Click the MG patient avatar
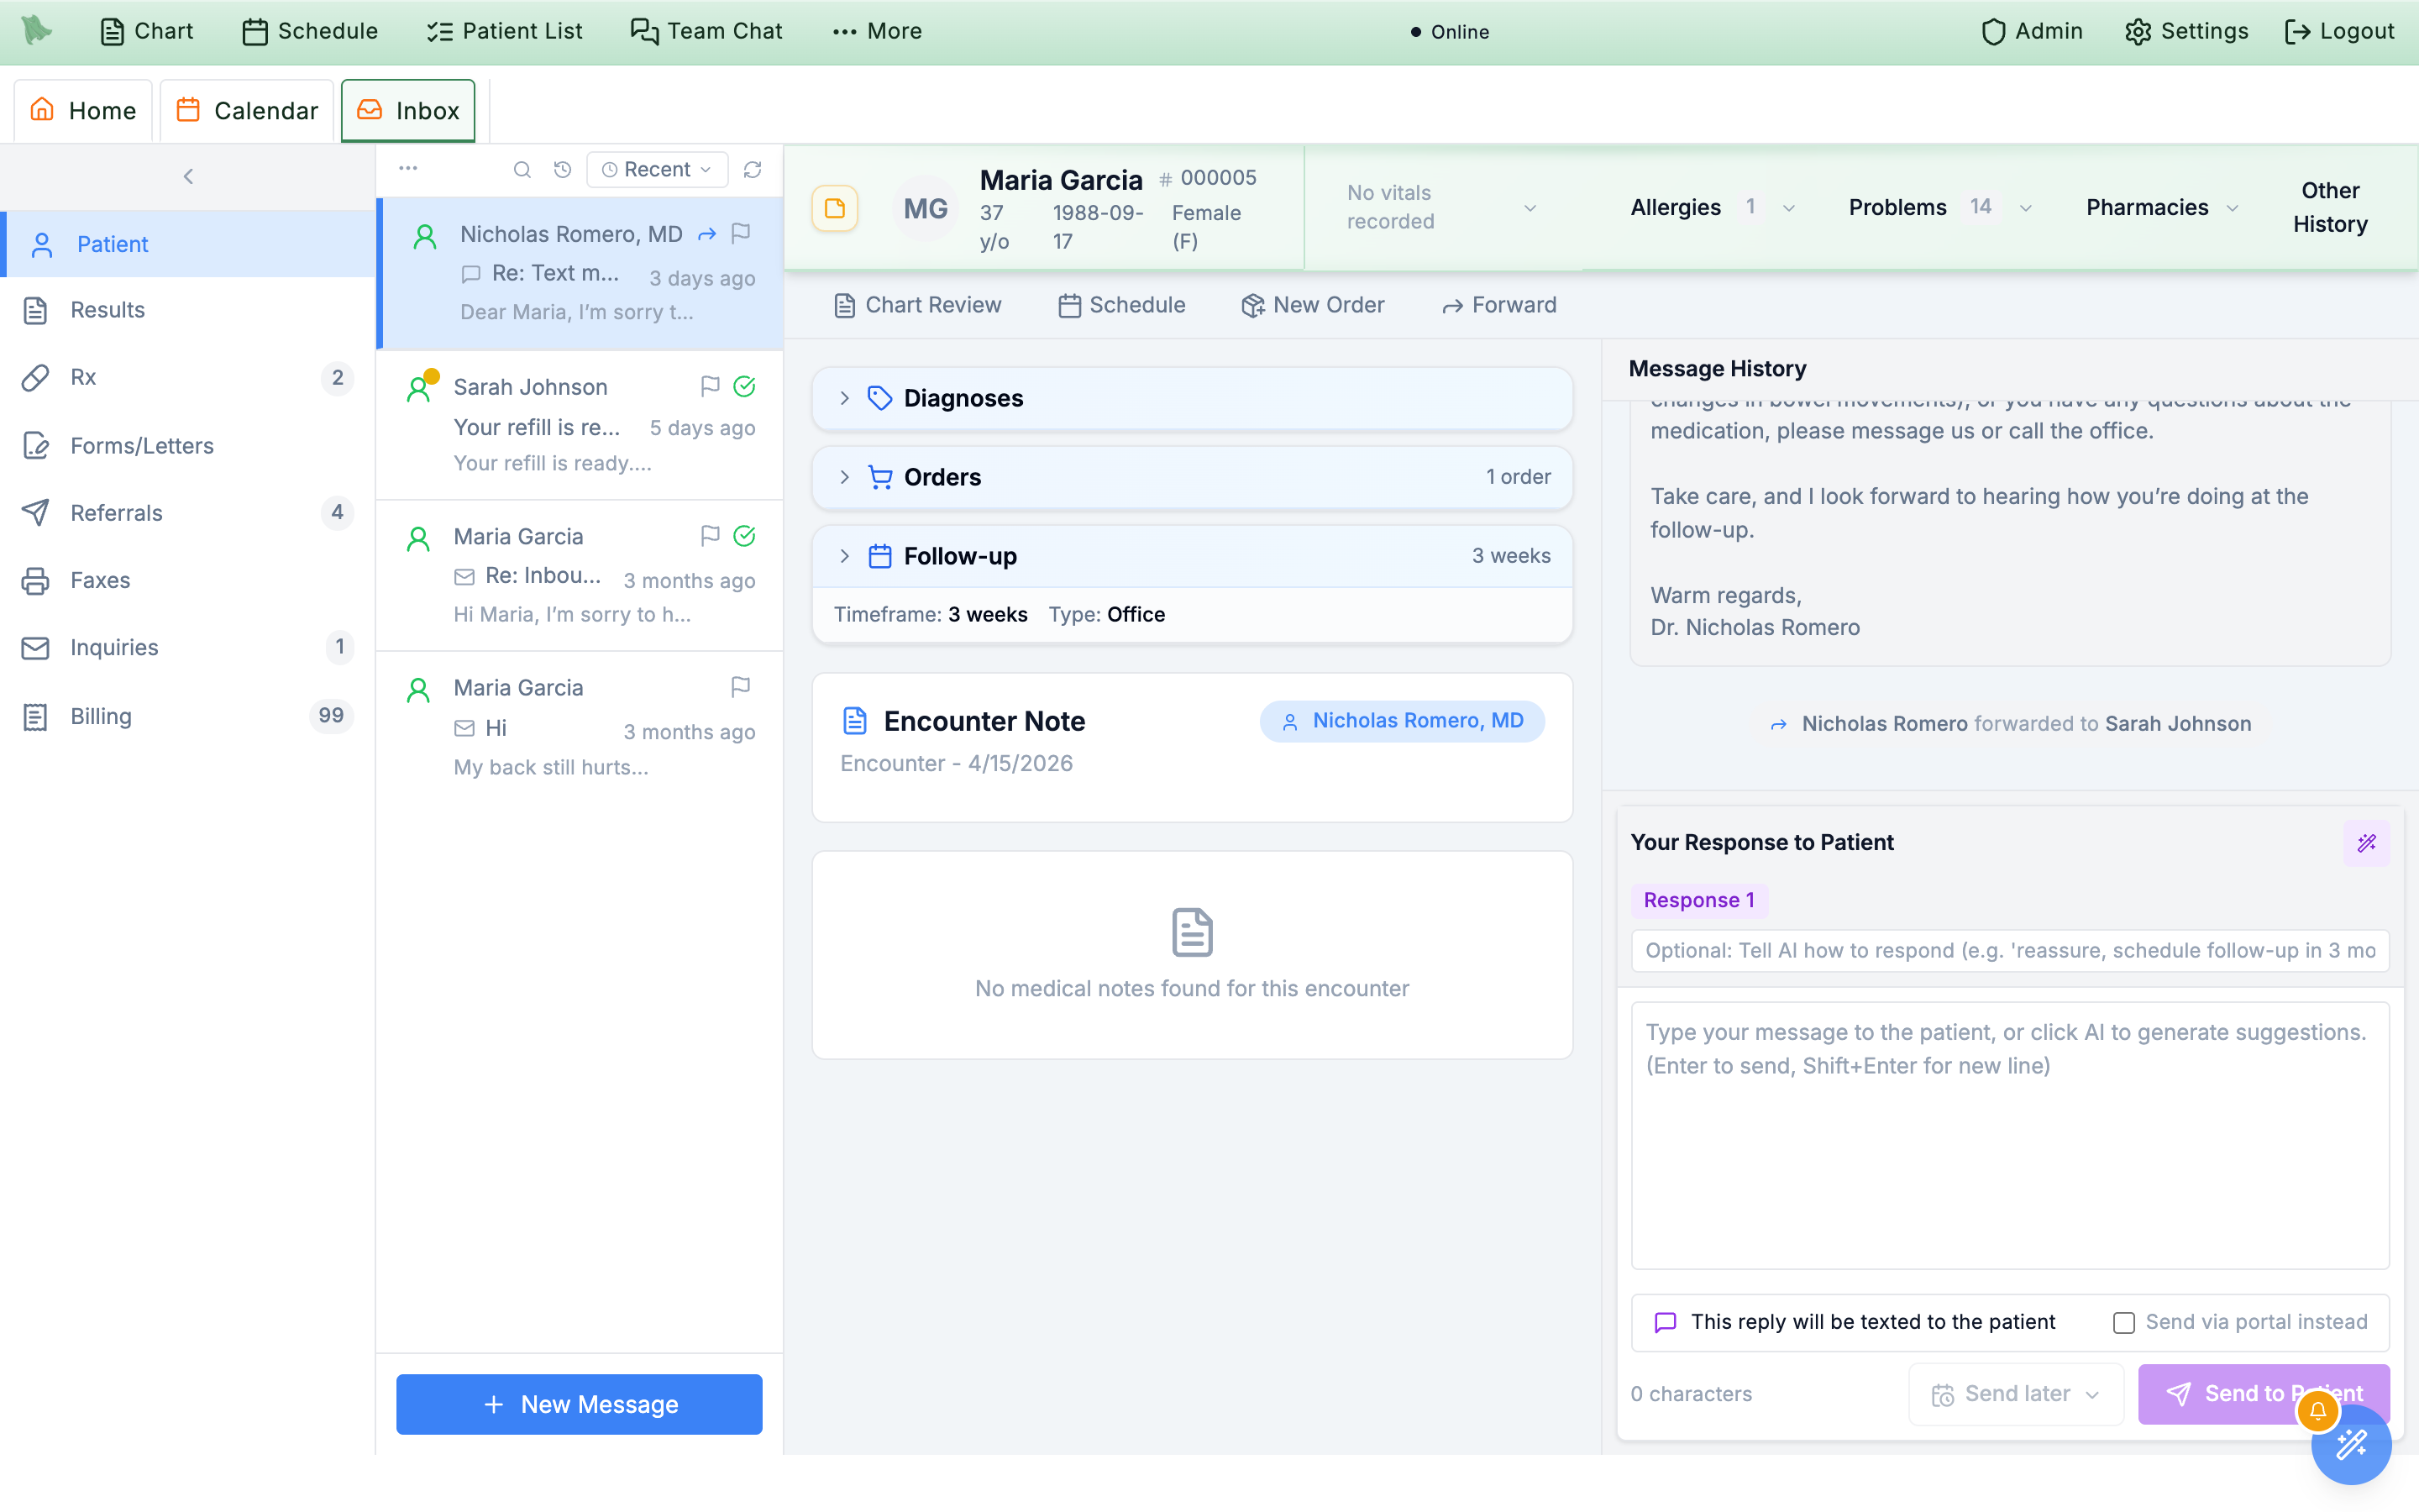The width and height of the screenshot is (2419, 1512). 926,208
